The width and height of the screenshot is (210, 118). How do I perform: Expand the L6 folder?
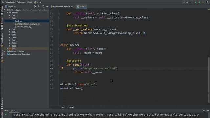point(10,38)
